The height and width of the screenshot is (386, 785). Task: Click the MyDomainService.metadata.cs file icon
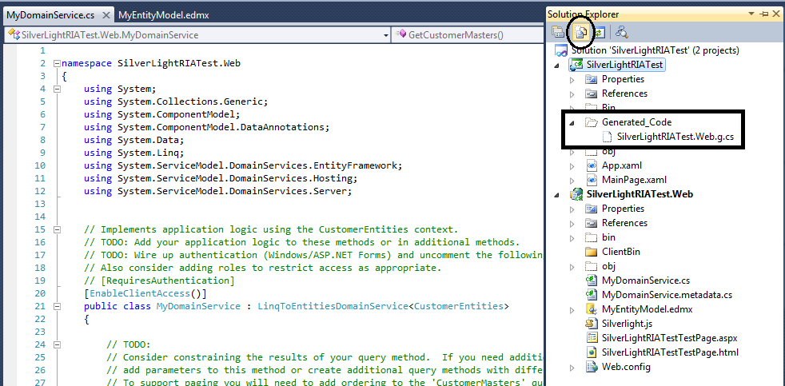pos(592,294)
